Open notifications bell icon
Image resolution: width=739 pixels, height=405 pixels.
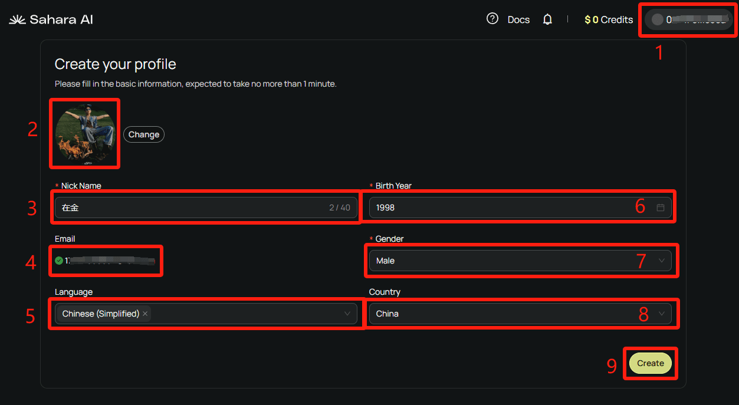pyautogui.click(x=547, y=19)
